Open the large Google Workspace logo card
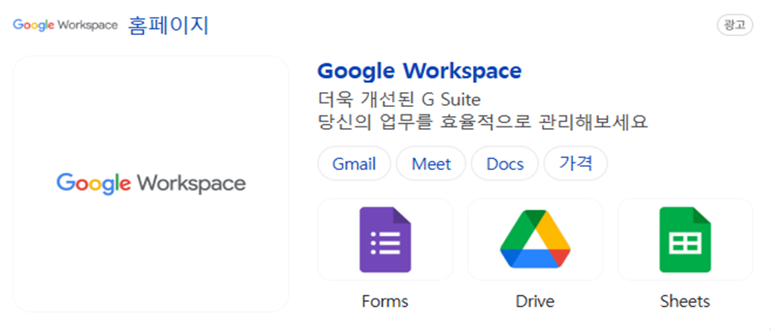Screen dimensions: 771x330 151,184
